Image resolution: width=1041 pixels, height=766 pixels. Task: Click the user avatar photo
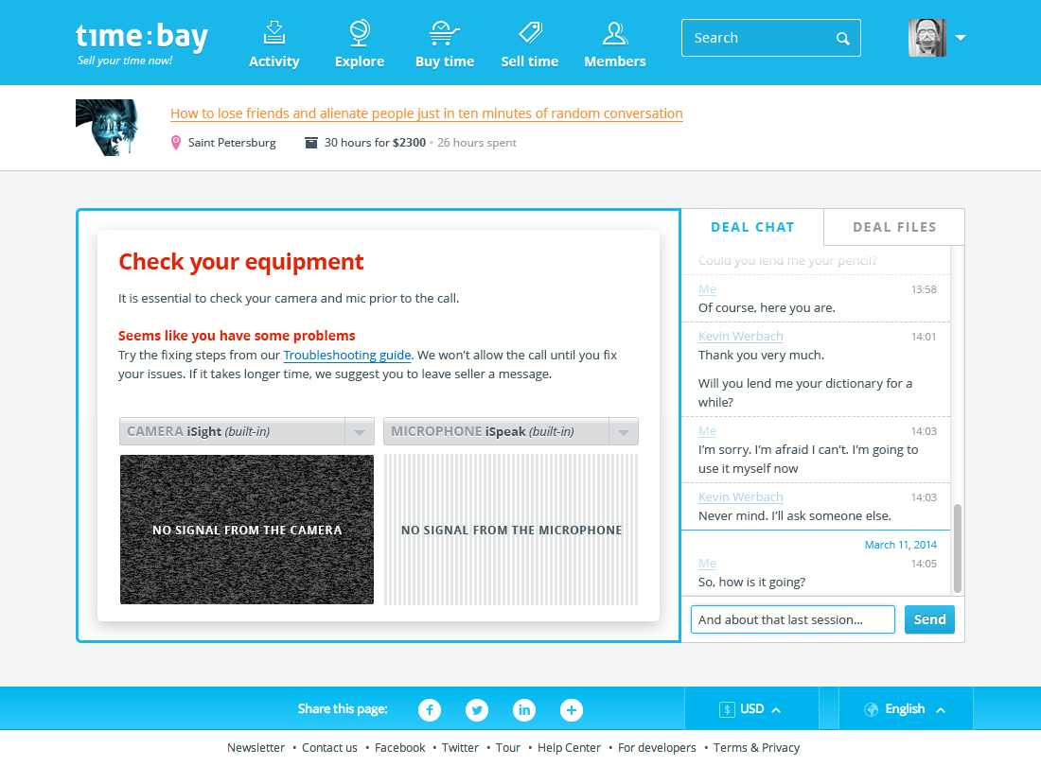[x=926, y=38]
